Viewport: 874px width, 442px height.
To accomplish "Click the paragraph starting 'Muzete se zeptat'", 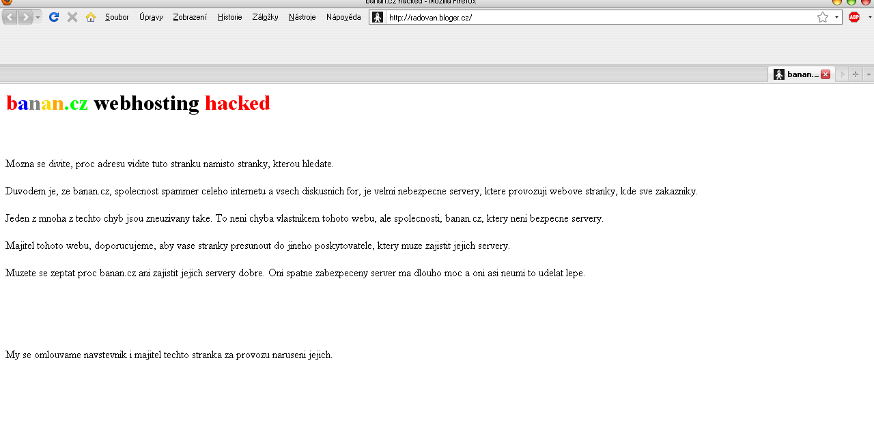I will (295, 273).
